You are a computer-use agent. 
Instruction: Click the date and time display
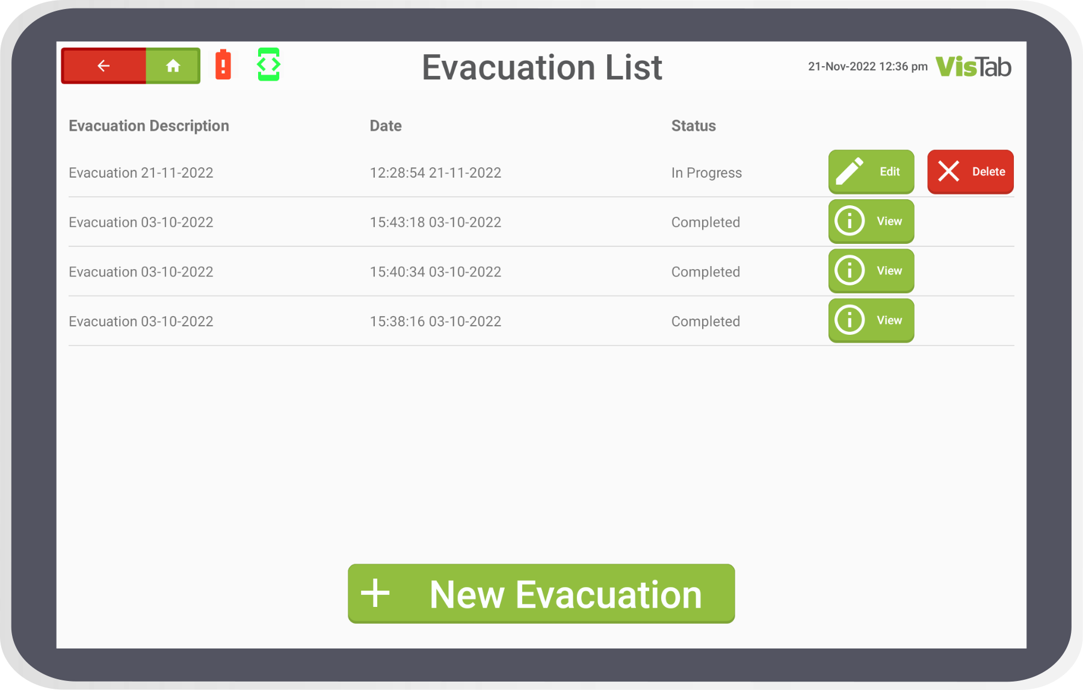coord(867,66)
